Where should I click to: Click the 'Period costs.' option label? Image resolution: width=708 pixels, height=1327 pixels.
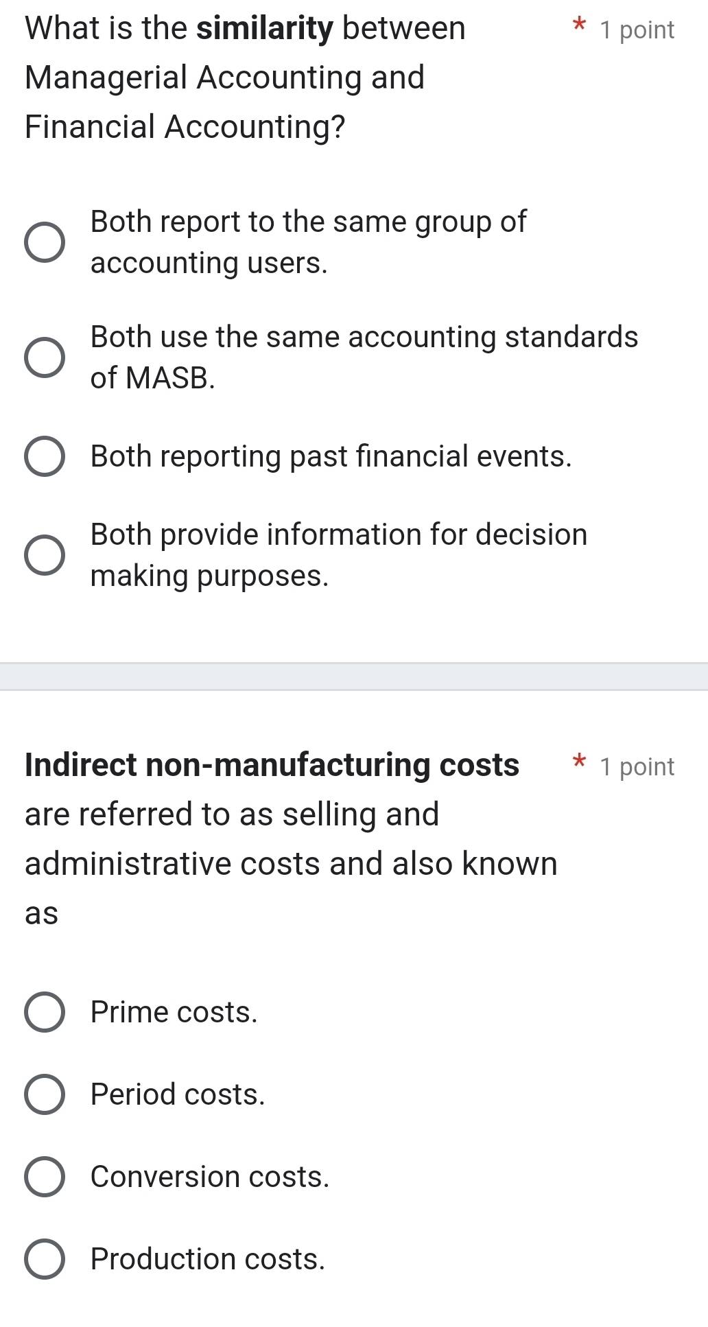pos(177,1094)
